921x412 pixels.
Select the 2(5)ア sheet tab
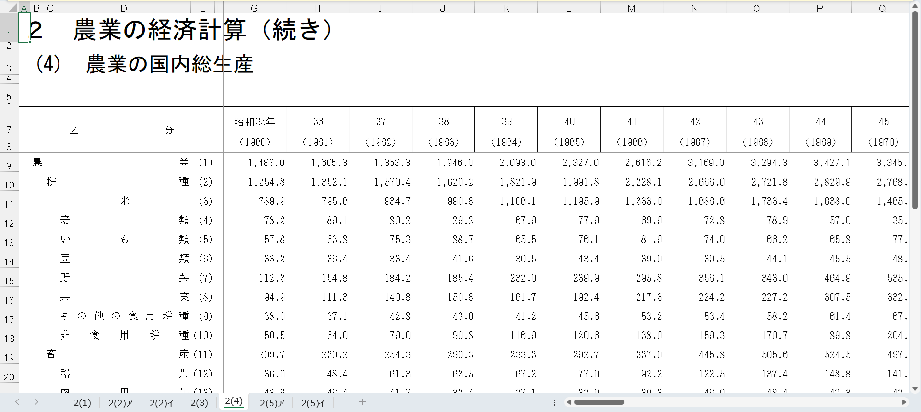coord(272,403)
